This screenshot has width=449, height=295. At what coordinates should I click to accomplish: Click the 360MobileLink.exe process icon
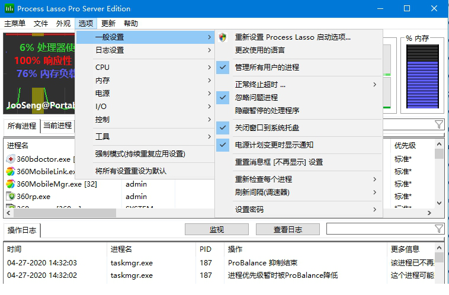click(x=11, y=172)
